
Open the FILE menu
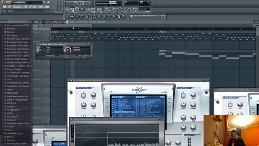[4, 6]
